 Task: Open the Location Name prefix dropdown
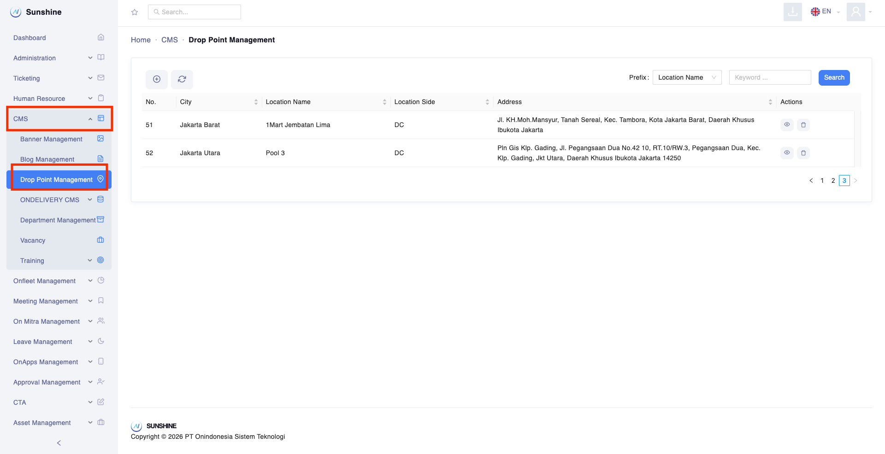coord(687,77)
